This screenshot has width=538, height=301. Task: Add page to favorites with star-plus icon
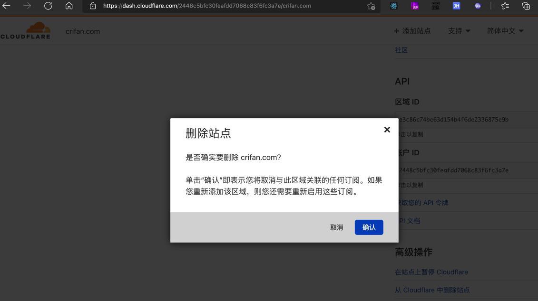click(x=371, y=6)
